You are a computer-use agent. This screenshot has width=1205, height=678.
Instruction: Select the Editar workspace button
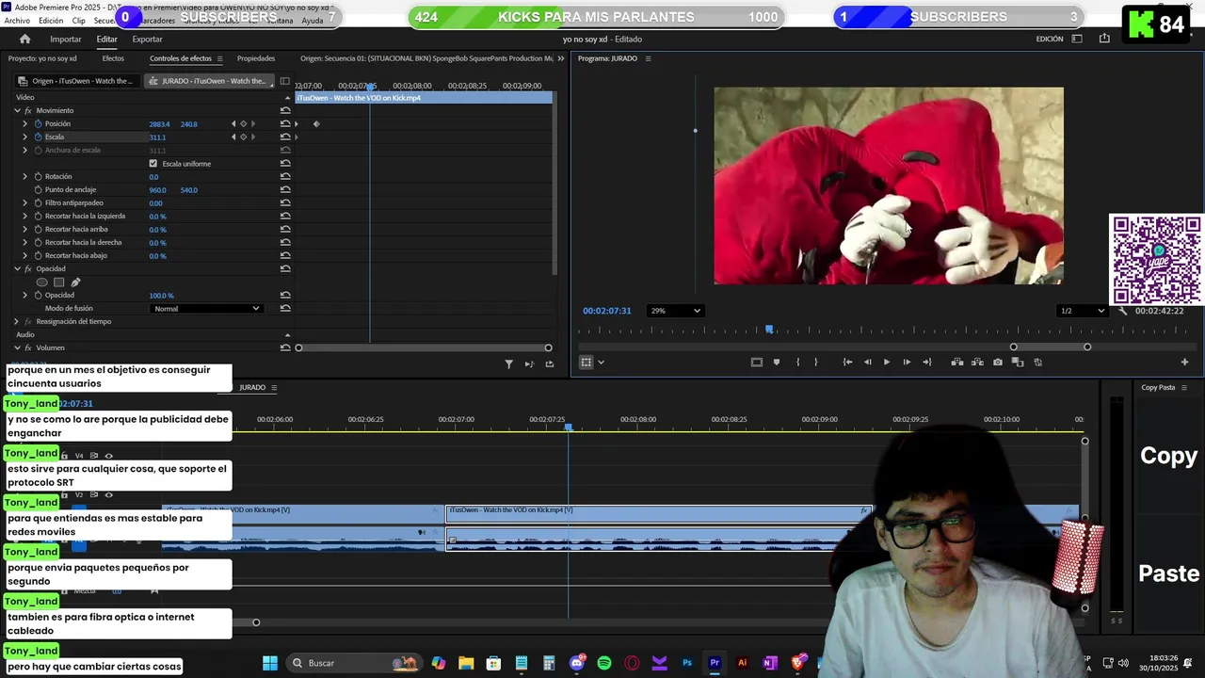click(106, 39)
